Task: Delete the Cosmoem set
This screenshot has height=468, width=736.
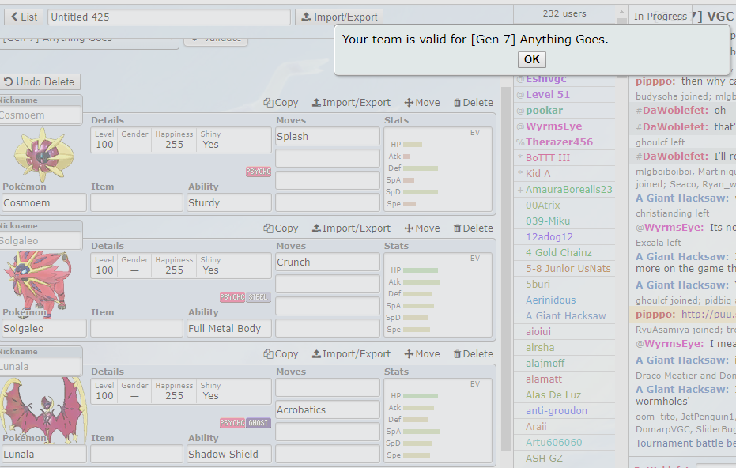Action: [x=473, y=102]
